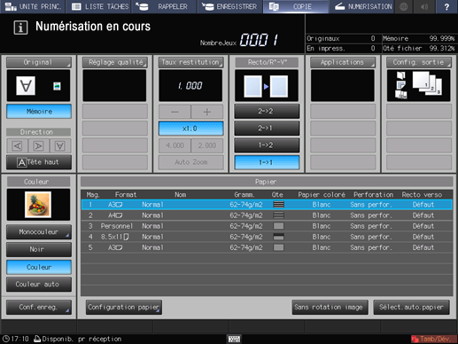Click the Sélect.auto.papier button
The width and height of the screenshot is (458, 344).
[x=411, y=308]
